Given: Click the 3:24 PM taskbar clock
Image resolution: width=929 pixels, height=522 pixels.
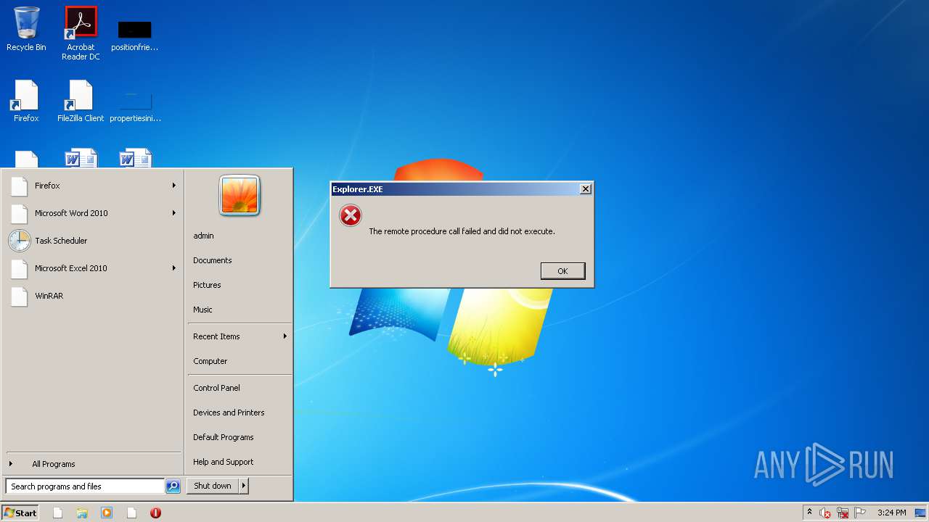Looking at the screenshot, I should coord(891,513).
